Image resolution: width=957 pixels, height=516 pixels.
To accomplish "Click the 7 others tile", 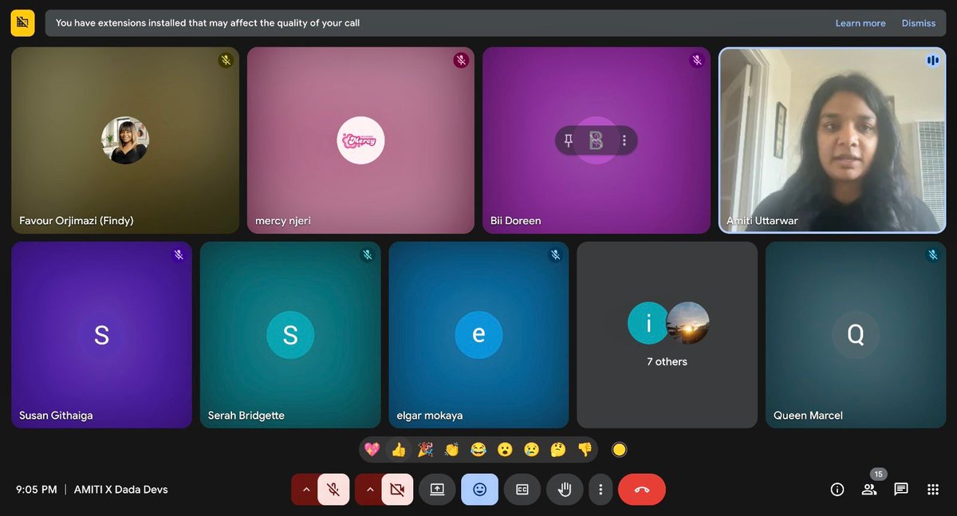I will (667, 335).
